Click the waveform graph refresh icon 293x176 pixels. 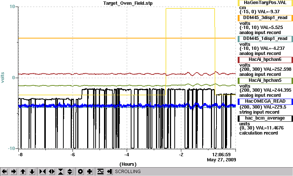click(100, 172)
